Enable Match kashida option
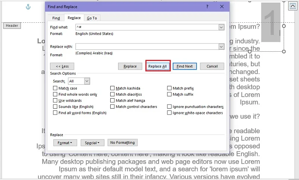 [112, 88]
